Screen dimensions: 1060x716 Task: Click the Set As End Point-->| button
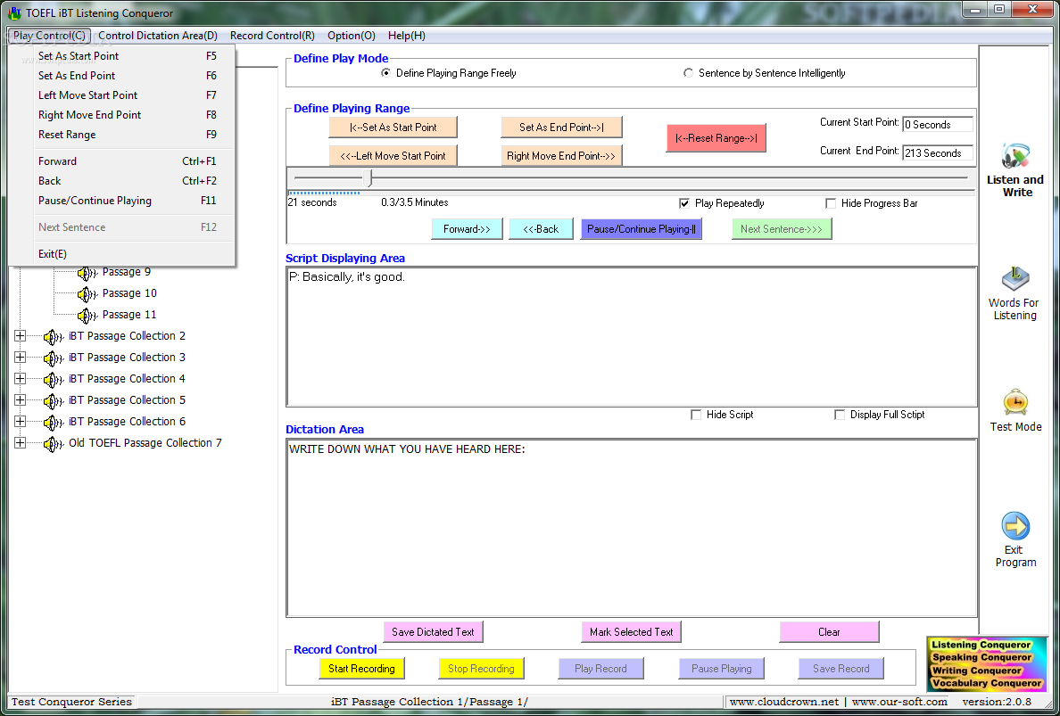pos(561,127)
